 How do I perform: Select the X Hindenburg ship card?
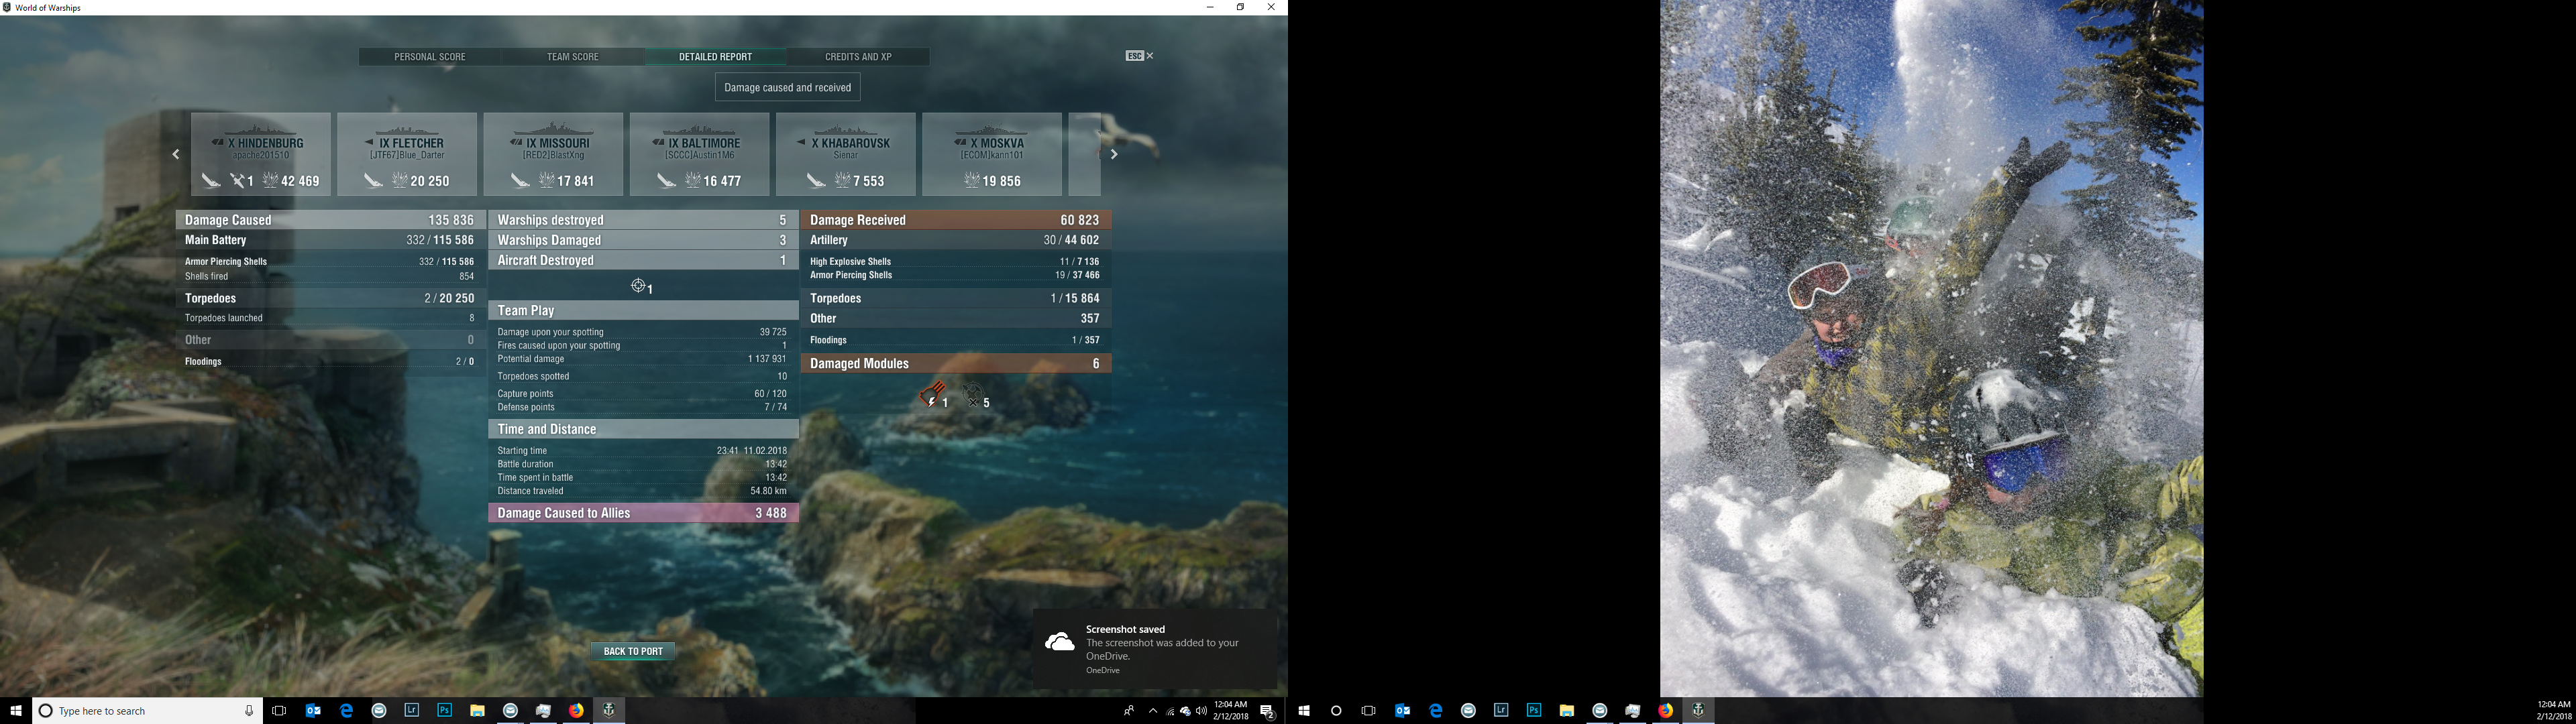point(261,154)
